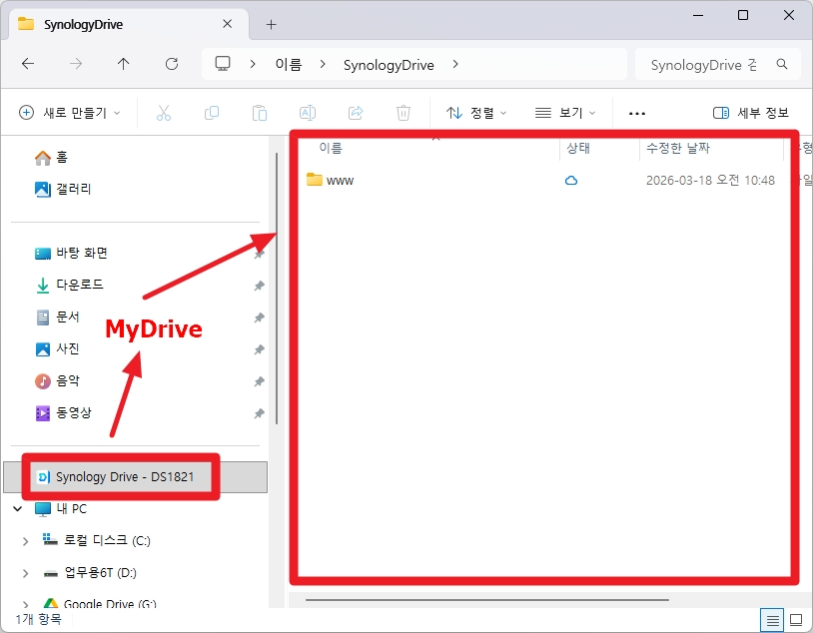Toggle the 세부 정보 details pane

(x=752, y=113)
